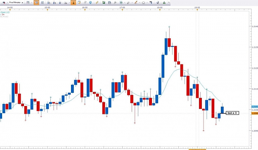The width and height of the screenshot is (258, 150).
Task: Click the print/save icon beside the picture icon
Action: coord(109,2)
